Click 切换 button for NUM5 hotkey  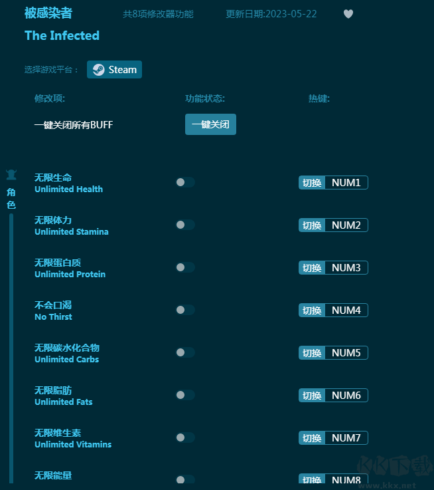coord(312,352)
